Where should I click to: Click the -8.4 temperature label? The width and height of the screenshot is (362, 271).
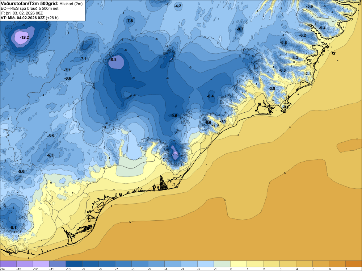pos(210,96)
